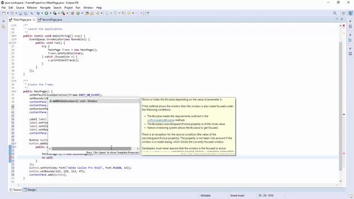Screen dimensions: 354x199
Task: Maximize the editor area
Action: pyautogui.click(x=342, y=19)
